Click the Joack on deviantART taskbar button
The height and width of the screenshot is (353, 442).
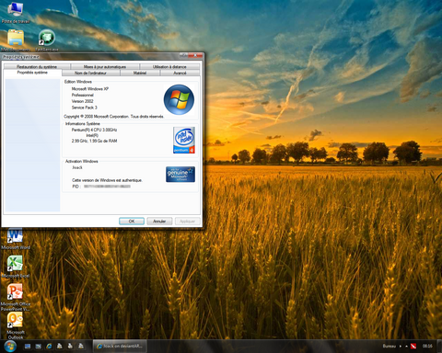tap(120, 346)
